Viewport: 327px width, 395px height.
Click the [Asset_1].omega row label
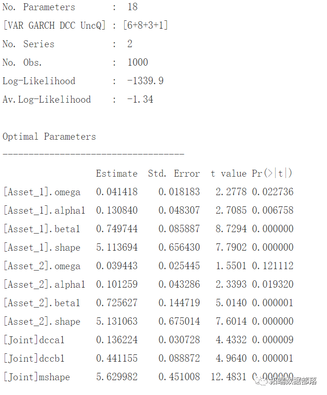click(42, 192)
